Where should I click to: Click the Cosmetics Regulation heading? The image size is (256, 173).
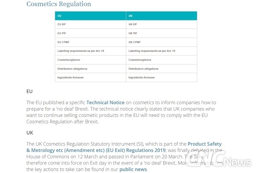pyautogui.click(x=59, y=4)
